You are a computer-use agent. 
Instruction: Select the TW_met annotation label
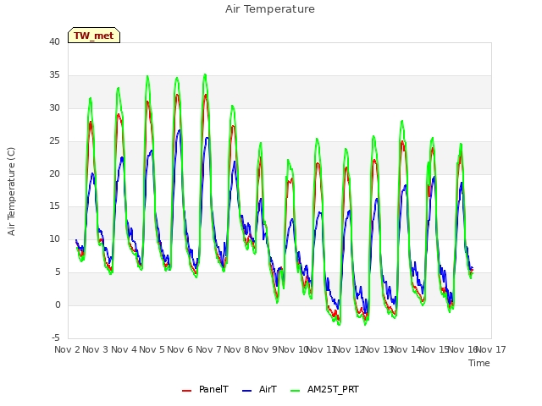point(94,36)
